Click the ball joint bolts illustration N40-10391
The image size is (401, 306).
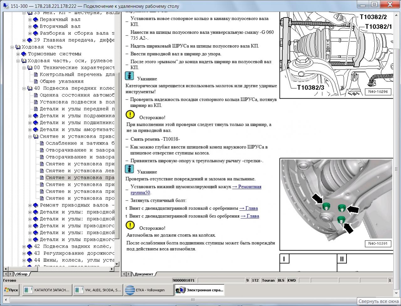tap(336, 204)
